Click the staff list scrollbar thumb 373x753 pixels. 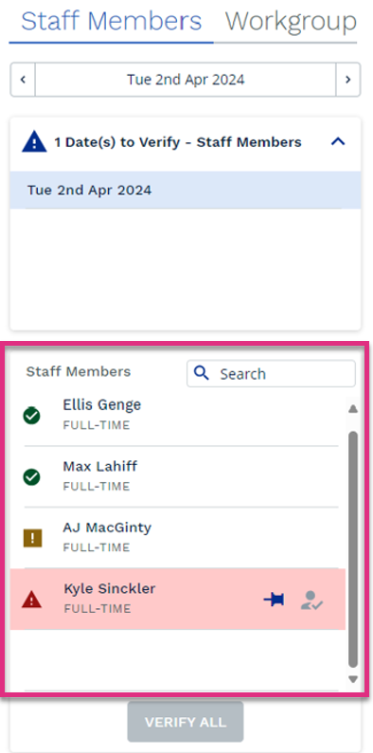click(353, 549)
